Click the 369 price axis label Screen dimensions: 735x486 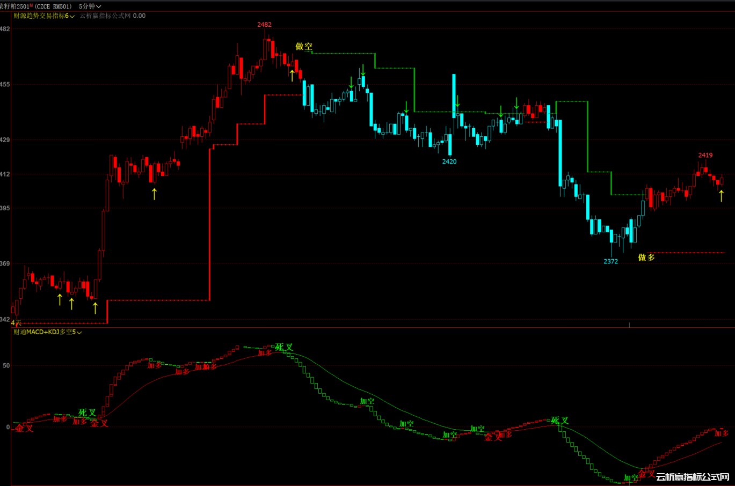coord(5,264)
